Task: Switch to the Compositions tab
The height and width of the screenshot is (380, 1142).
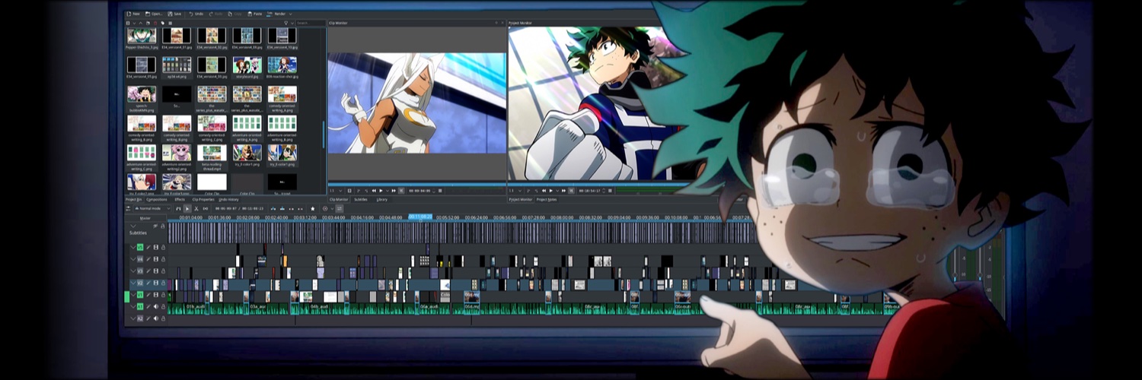Action: tap(157, 199)
